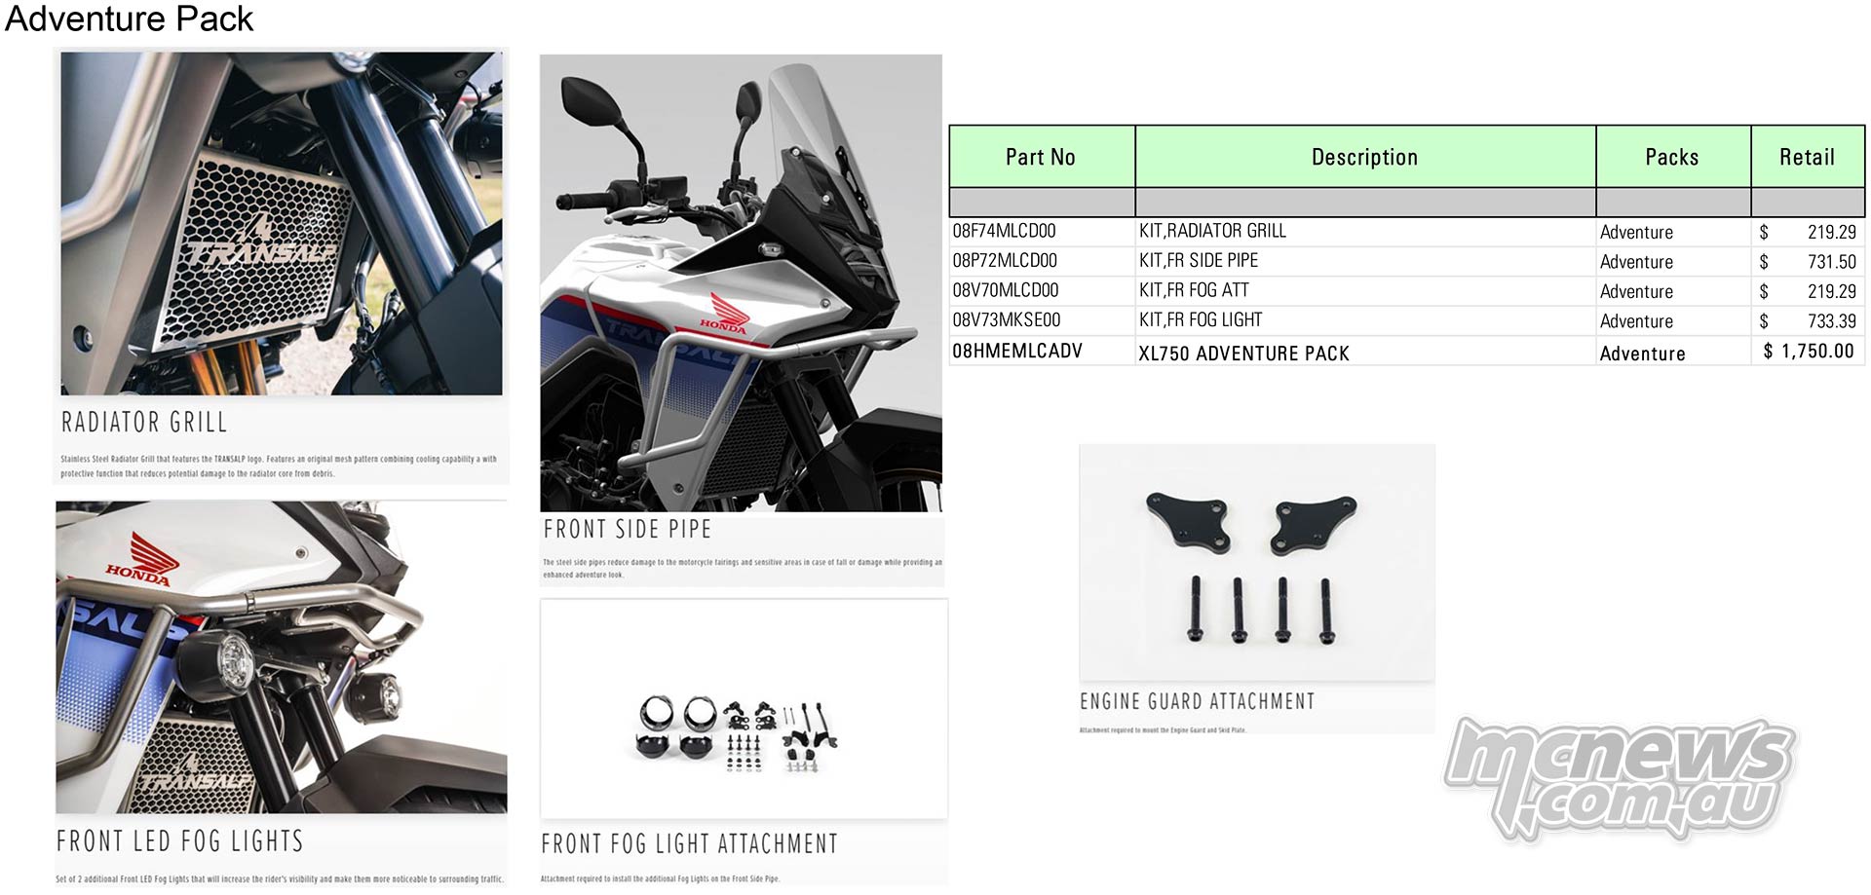1871x895 pixels.
Task: Select the Front LED Fog Lights photo
Action: coord(282,657)
